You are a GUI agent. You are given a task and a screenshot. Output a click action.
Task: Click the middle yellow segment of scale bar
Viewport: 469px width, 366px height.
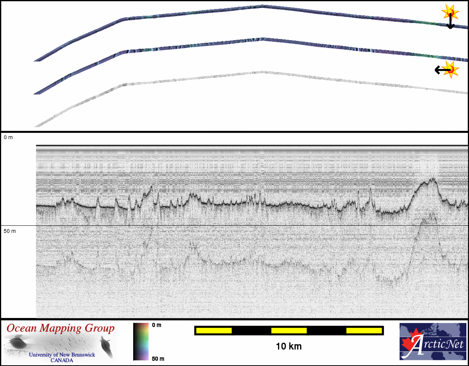click(x=289, y=330)
